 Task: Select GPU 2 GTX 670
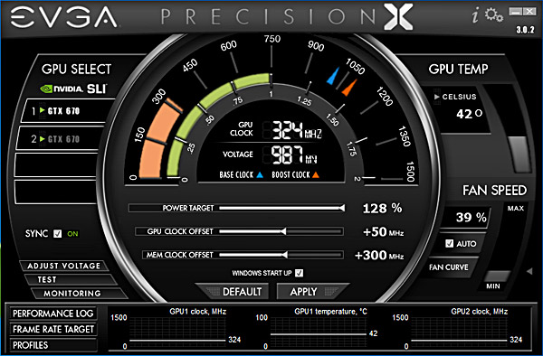pyautogui.click(x=60, y=138)
